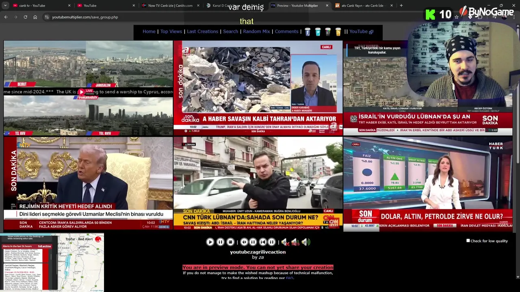This screenshot has height=292, width=520.
Task: Expand the tab search dropdown arrow
Action: [5, 6]
